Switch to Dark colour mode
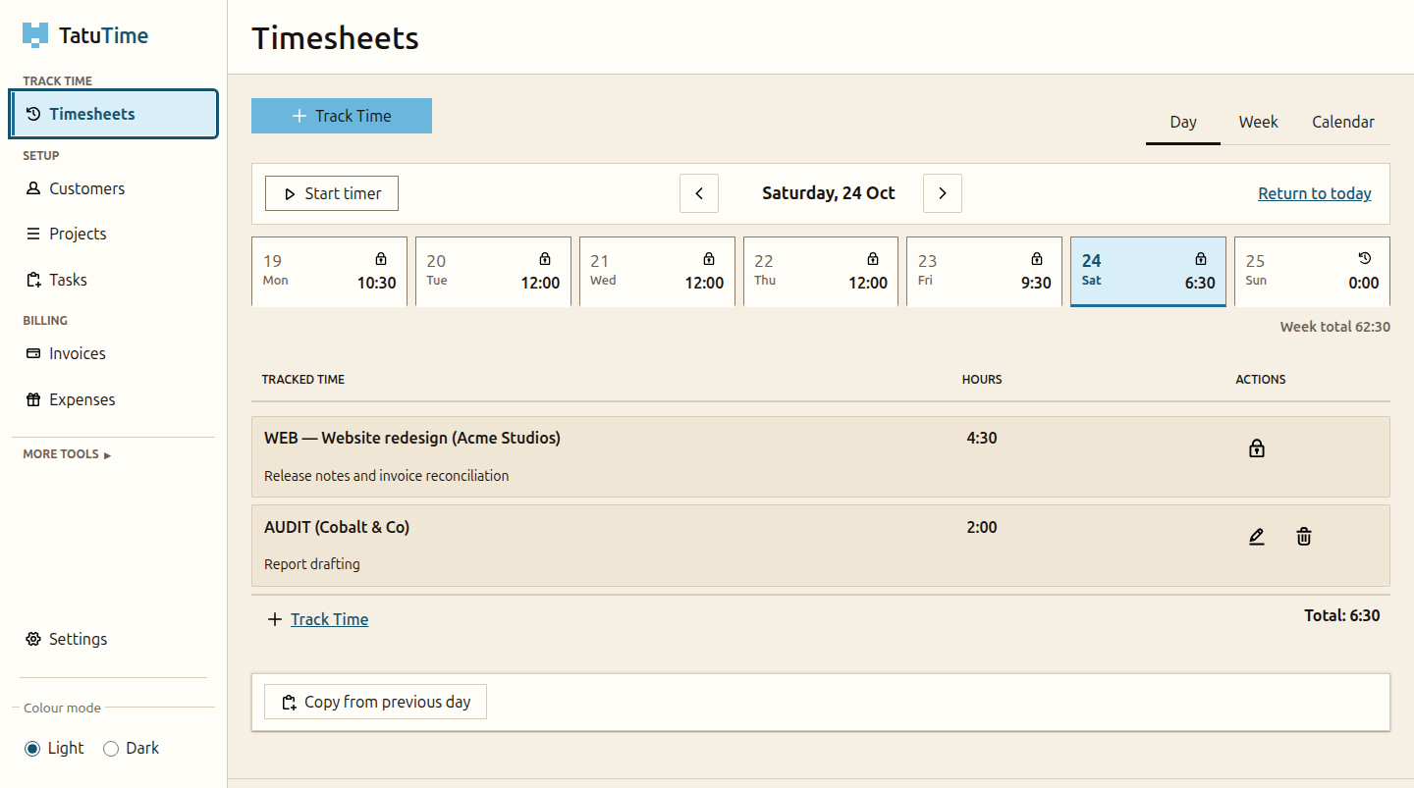Screen dimensions: 1414x788 point(111,749)
